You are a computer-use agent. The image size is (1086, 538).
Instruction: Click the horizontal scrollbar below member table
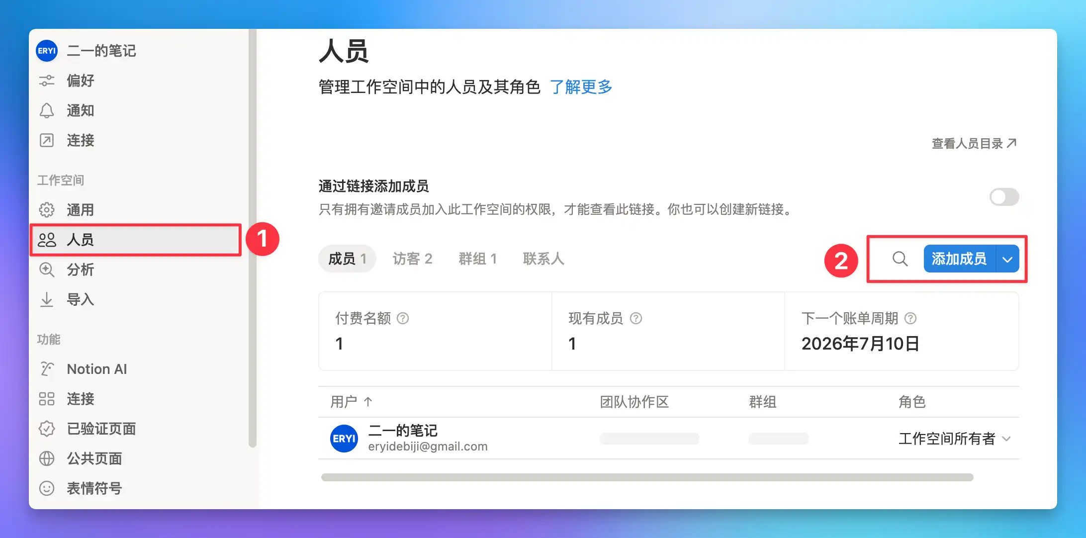tap(646, 477)
